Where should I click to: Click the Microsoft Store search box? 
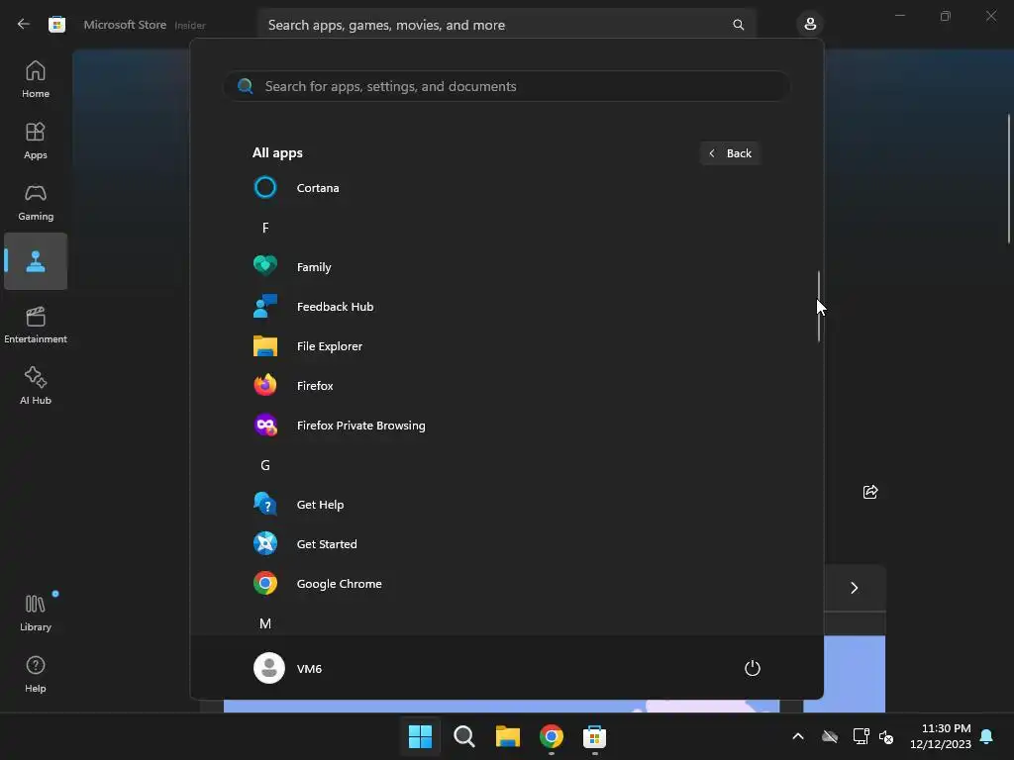506,25
